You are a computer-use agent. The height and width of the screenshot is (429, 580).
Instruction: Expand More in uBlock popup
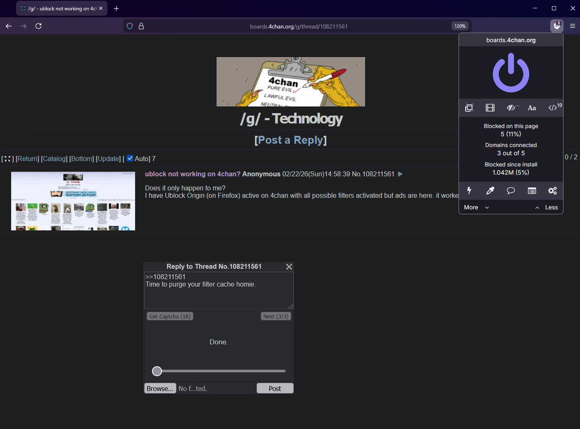click(x=476, y=207)
